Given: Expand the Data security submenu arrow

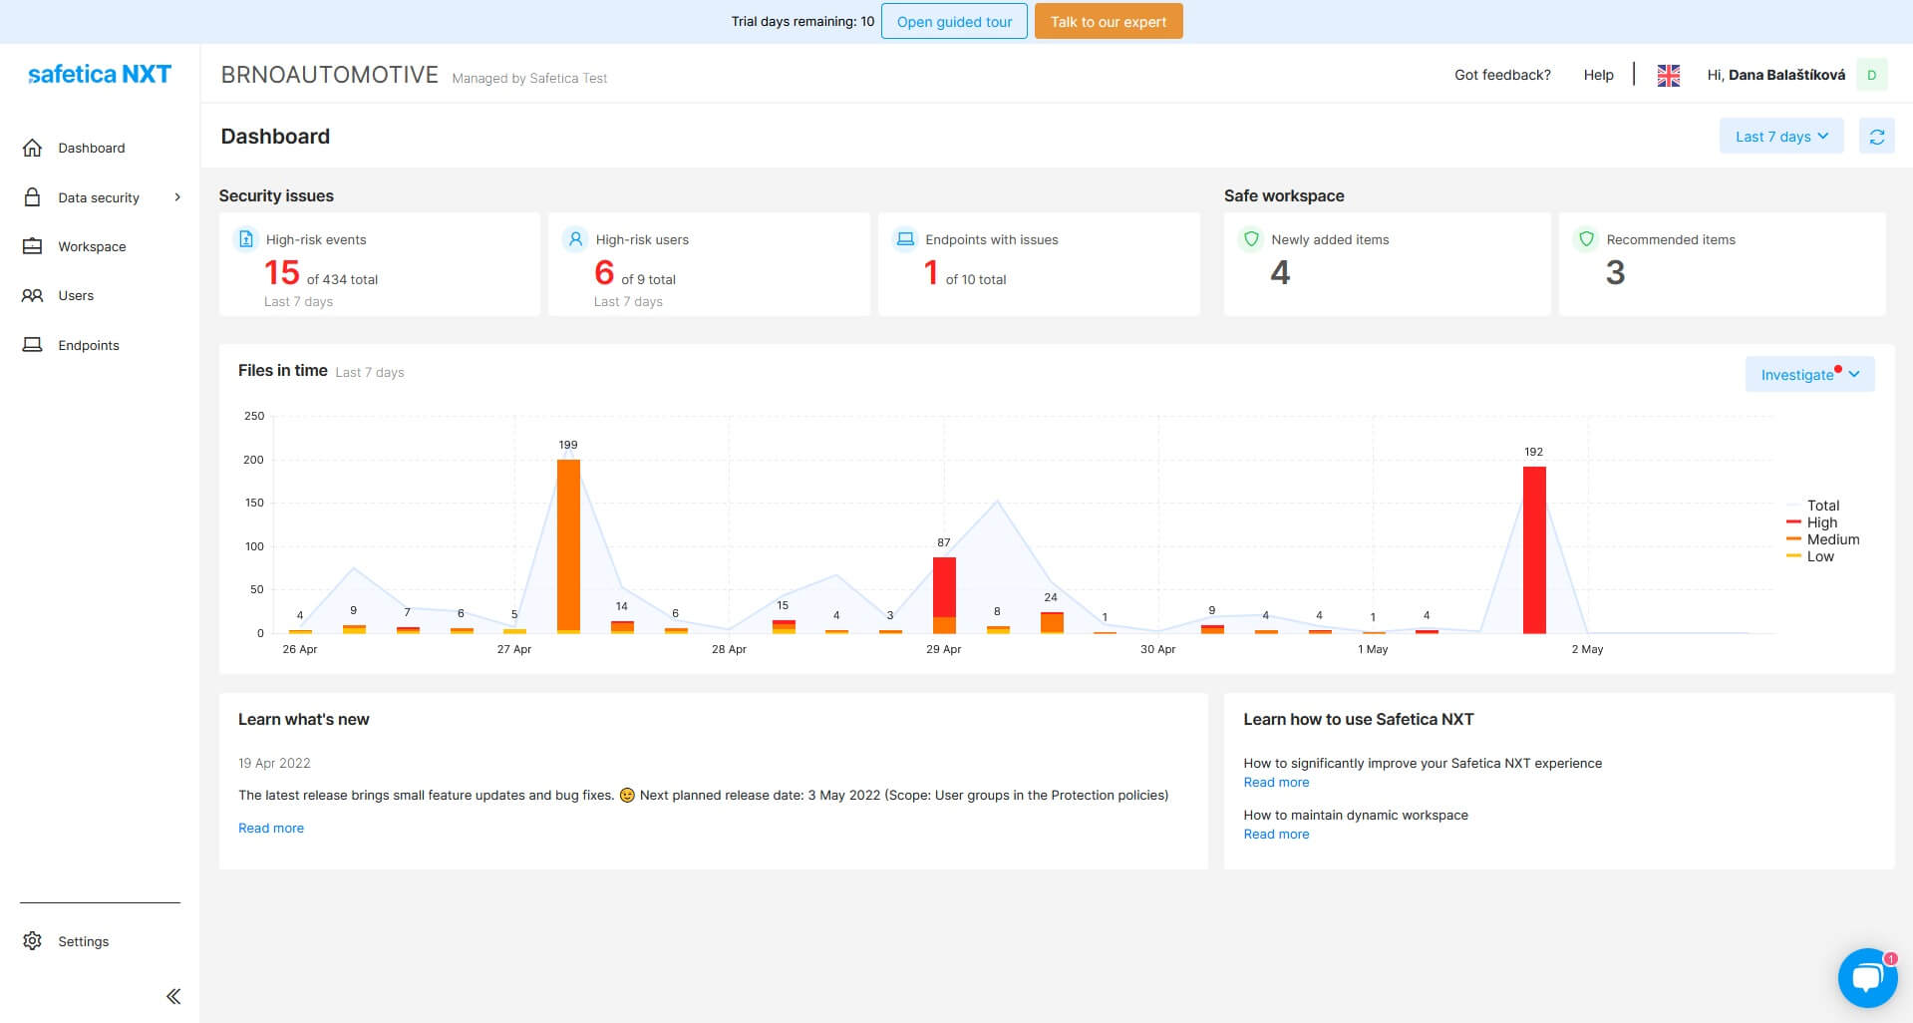Looking at the screenshot, I should (177, 196).
